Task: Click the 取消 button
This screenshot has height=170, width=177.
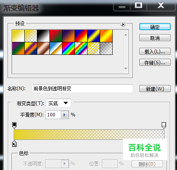Action: click(x=155, y=38)
